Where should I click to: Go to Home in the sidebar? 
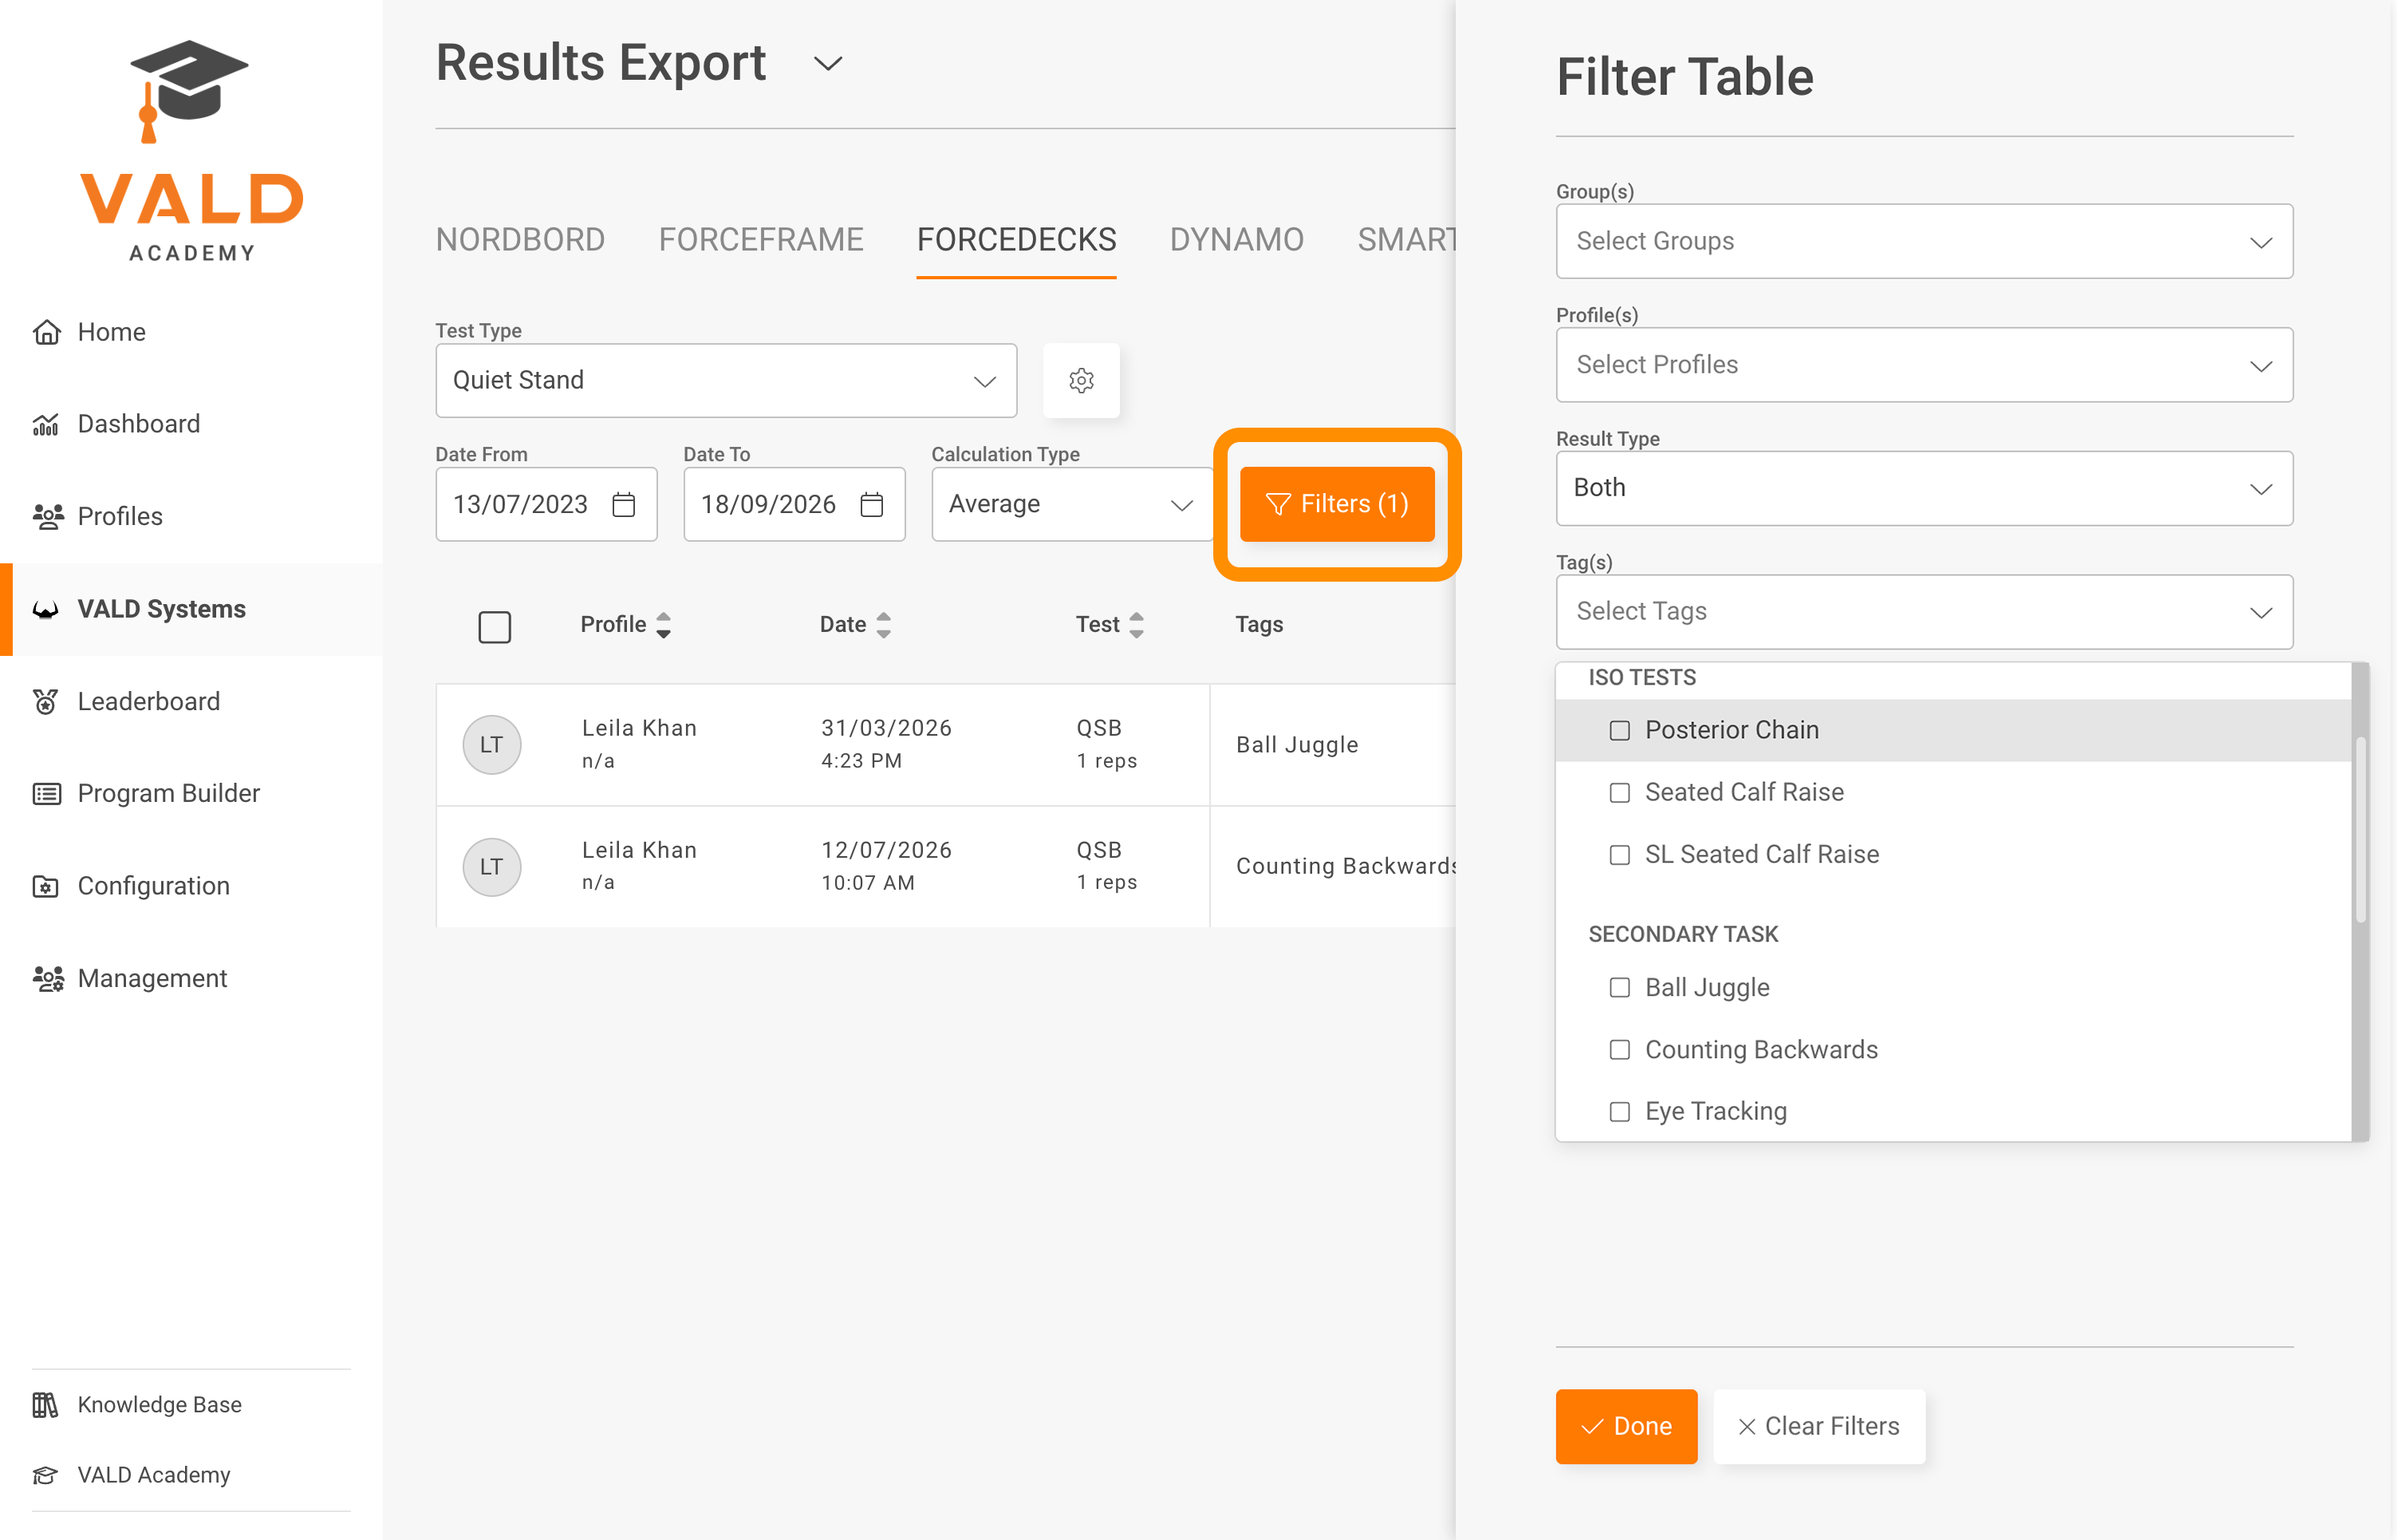(x=191, y=332)
